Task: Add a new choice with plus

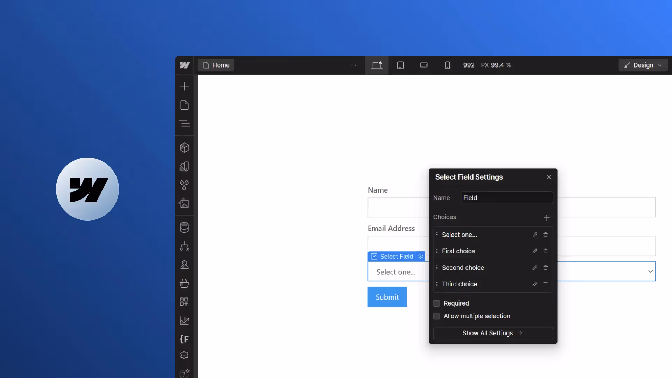Action: (546, 218)
